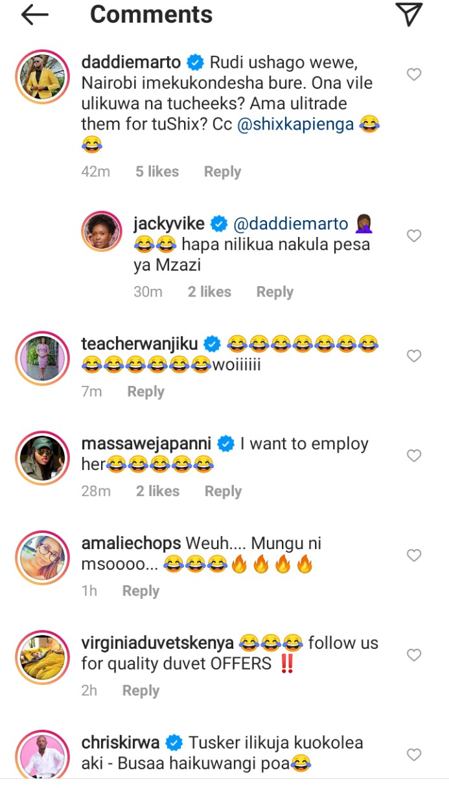This screenshot has width=449, height=788.
Task: Tap heart beside amaliechops' comment
Action: click(414, 556)
